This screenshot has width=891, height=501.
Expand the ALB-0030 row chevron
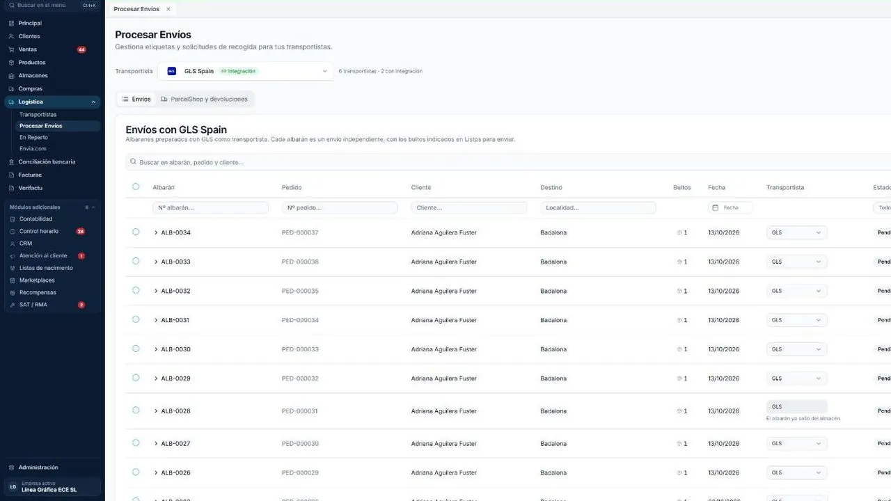[x=156, y=349]
